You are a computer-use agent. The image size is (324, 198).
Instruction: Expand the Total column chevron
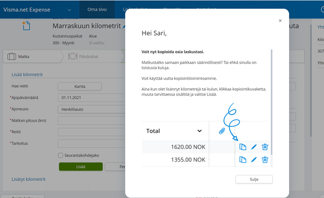click(x=199, y=131)
